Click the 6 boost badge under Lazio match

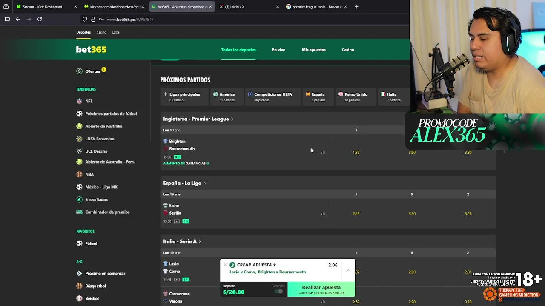[x=186, y=280]
